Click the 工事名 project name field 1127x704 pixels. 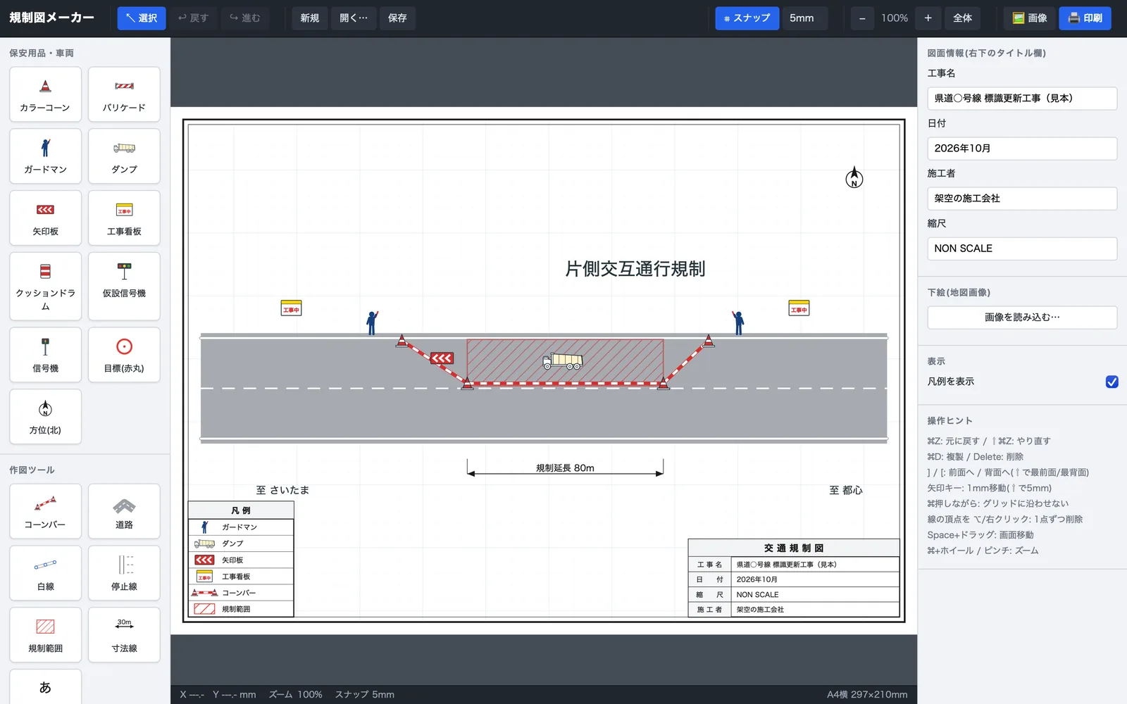(x=1022, y=99)
